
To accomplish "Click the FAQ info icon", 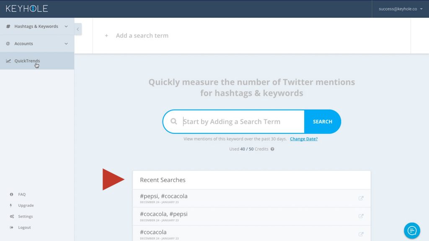I will coord(11,194).
